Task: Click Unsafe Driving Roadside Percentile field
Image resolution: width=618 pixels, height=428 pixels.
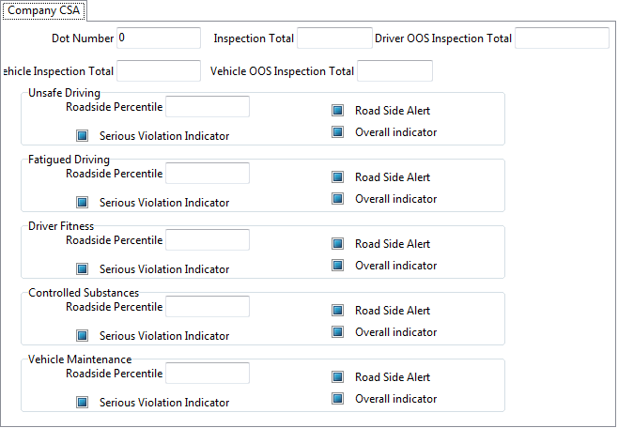Action: [208, 107]
